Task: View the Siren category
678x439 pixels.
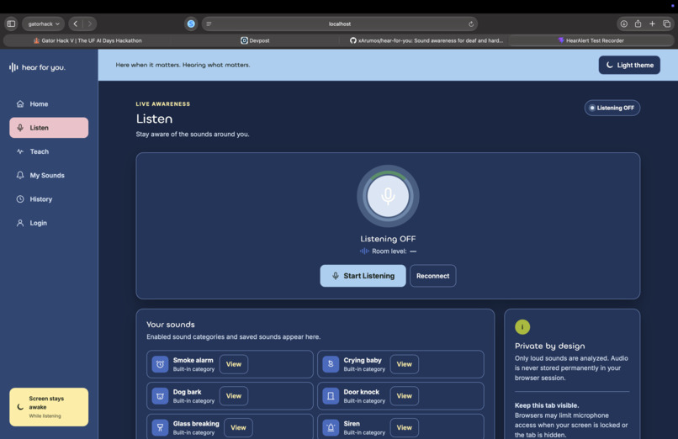Action: pos(405,427)
